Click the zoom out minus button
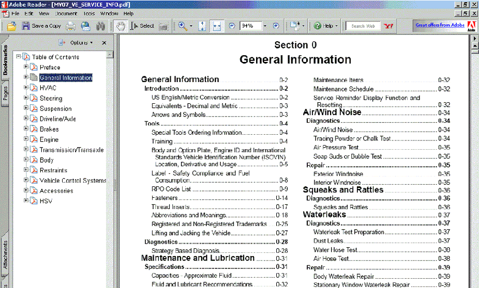This screenshot has width=479, height=288. (232, 26)
